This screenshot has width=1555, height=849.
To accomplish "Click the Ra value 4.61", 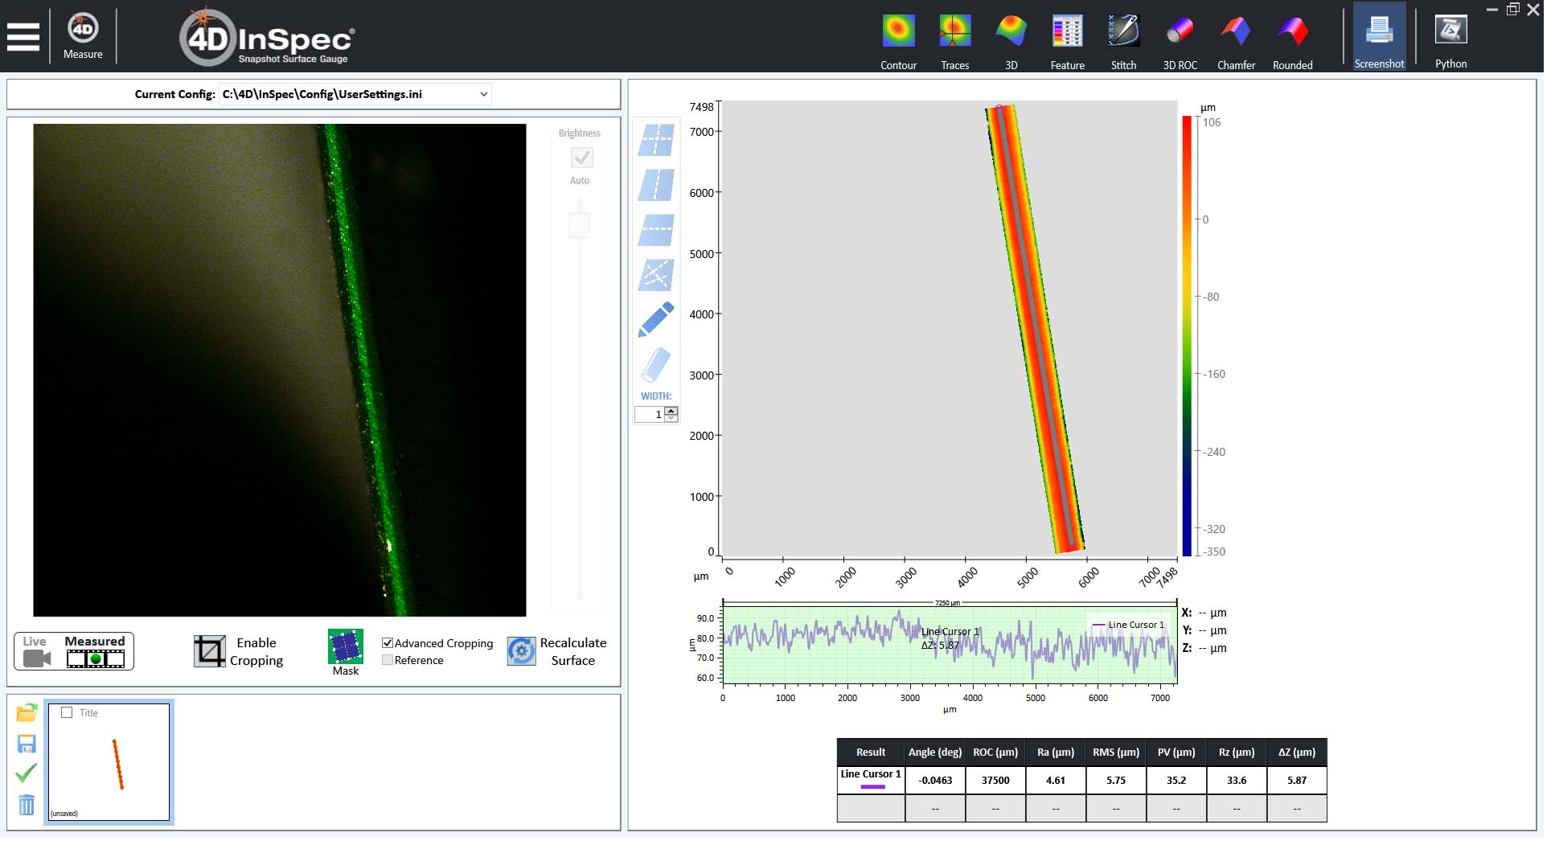I will 1056,780.
